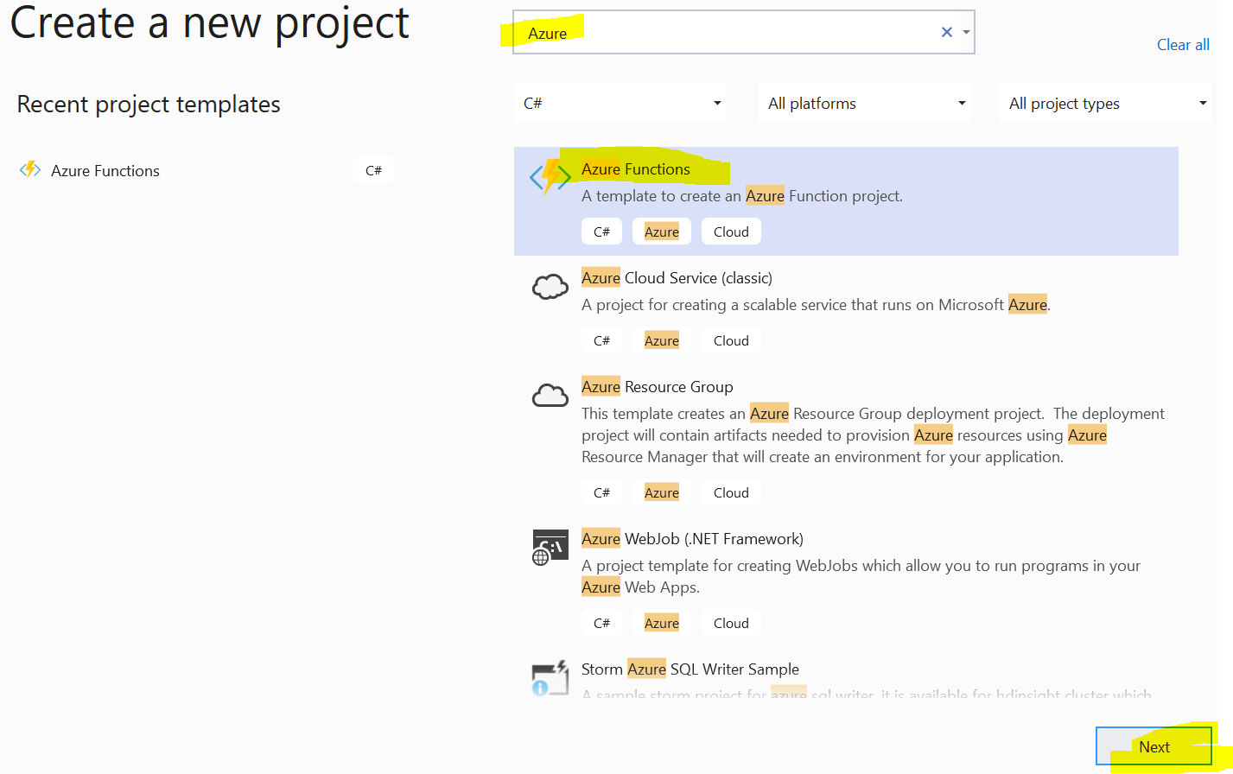This screenshot has width=1233, height=774.
Task: Click the C# tag under Azure Resource Group
Action: [601, 492]
